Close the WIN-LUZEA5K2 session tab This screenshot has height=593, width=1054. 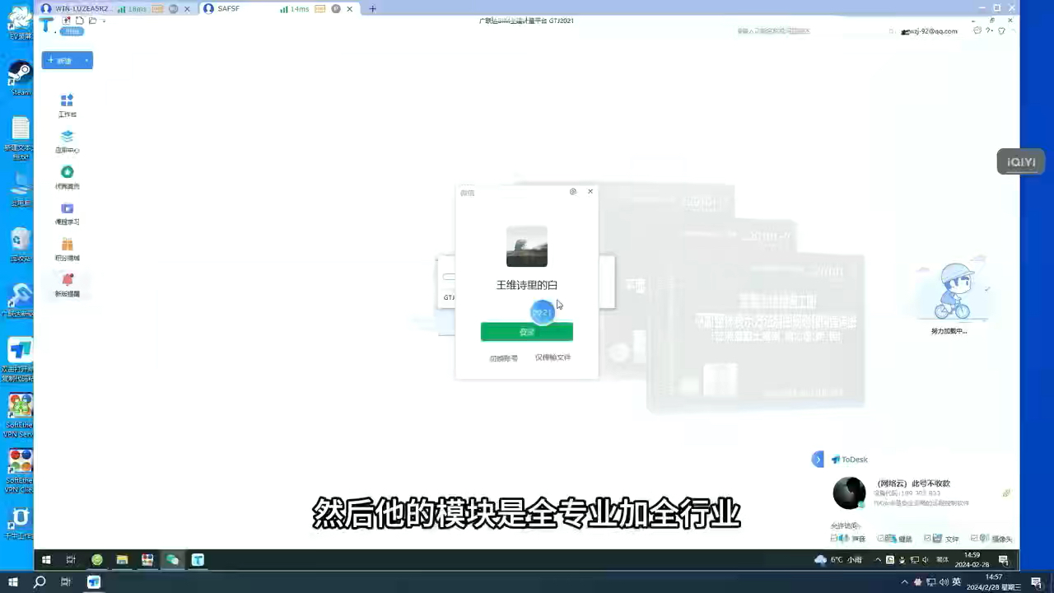point(188,9)
